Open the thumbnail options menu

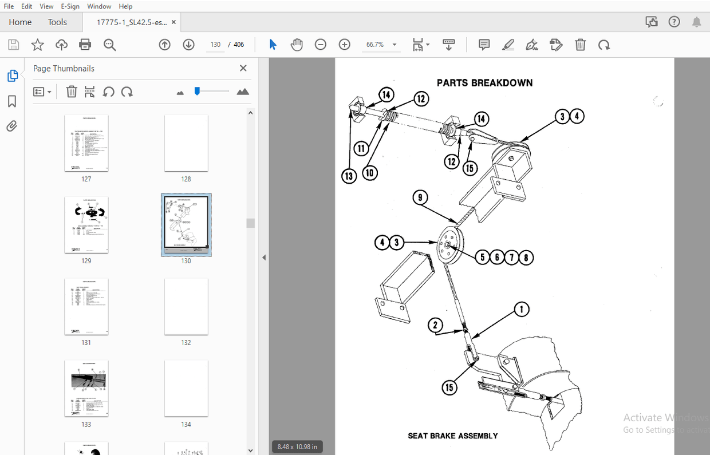click(x=42, y=92)
